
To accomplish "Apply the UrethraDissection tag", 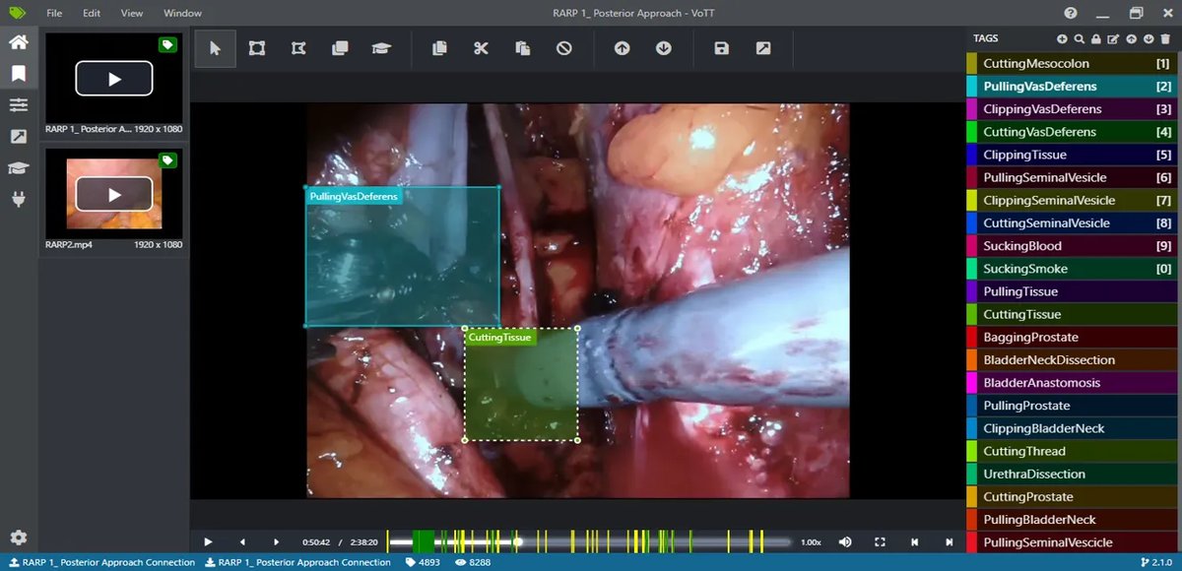I will pyautogui.click(x=1071, y=475).
